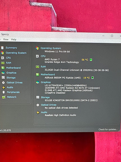Select the Audio speaker sidebar icon

click(x=3, y=87)
